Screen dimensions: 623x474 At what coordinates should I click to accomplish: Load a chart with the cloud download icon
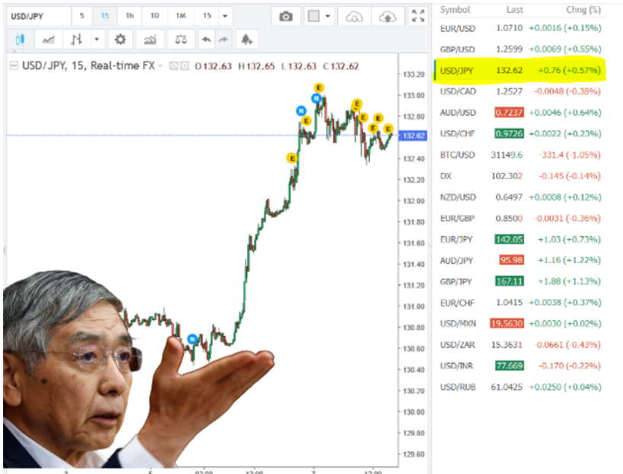click(354, 17)
